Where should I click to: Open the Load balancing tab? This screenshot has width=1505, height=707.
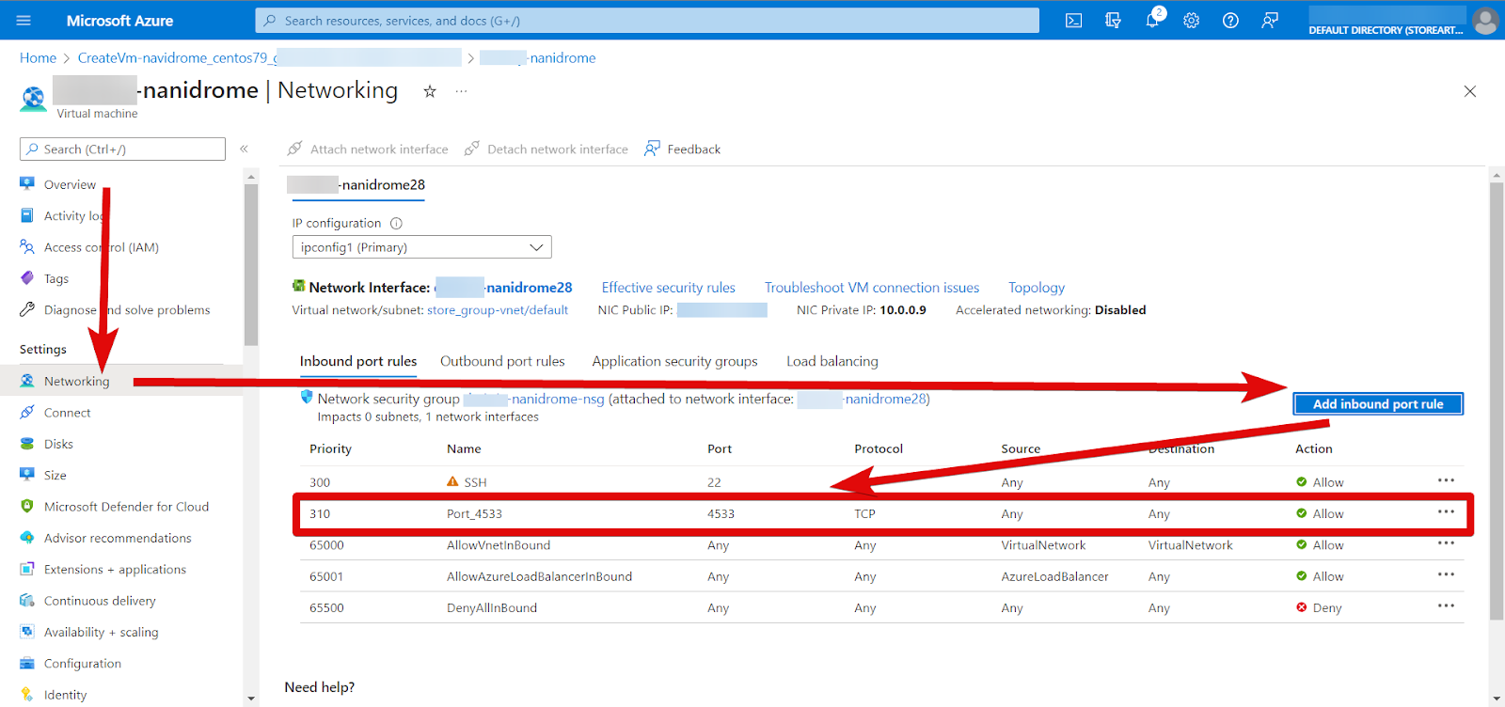click(x=832, y=361)
